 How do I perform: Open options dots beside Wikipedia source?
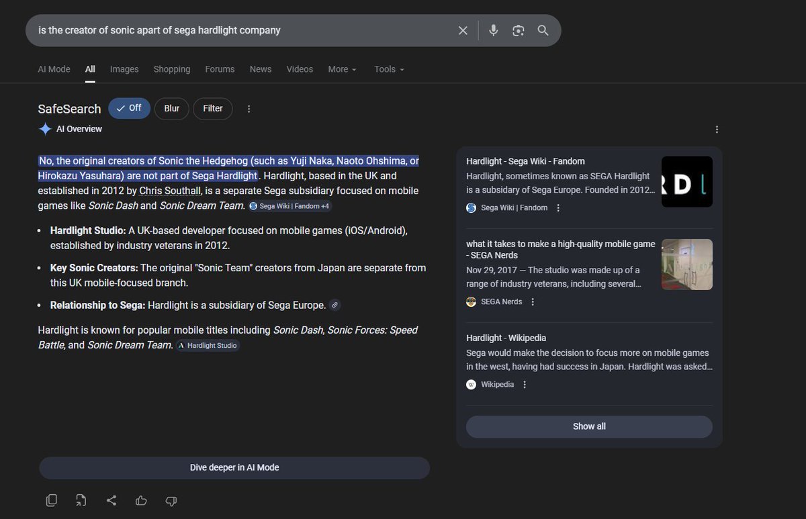click(525, 385)
